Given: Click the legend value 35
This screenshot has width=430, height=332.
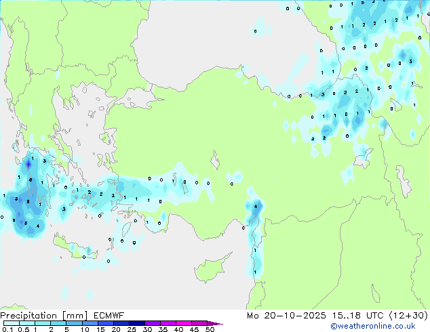Looking at the screenshot, I should pyautogui.click(x=163, y=329).
